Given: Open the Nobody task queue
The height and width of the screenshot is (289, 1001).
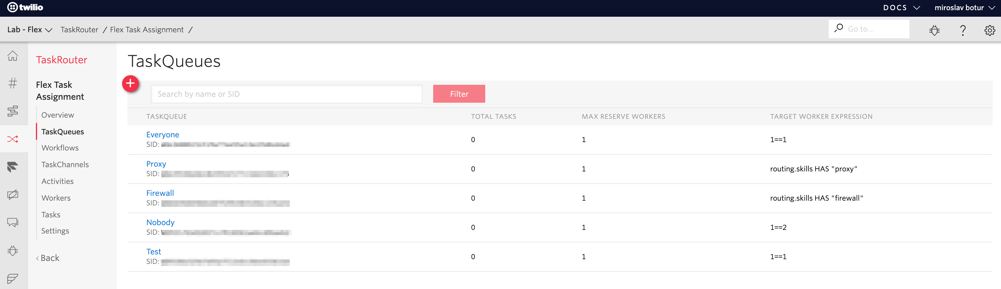Looking at the screenshot, I should click(160, 222).
